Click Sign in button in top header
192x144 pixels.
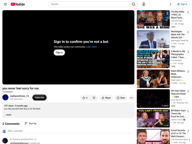click(x=182, y=4)
